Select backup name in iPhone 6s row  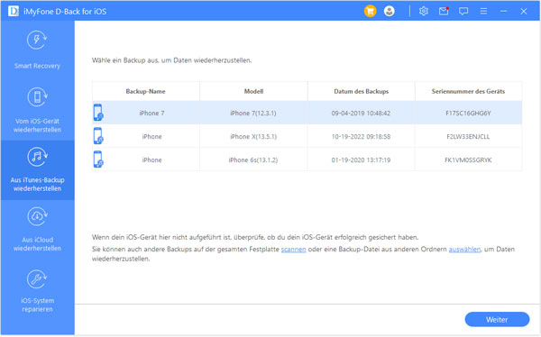151,160
